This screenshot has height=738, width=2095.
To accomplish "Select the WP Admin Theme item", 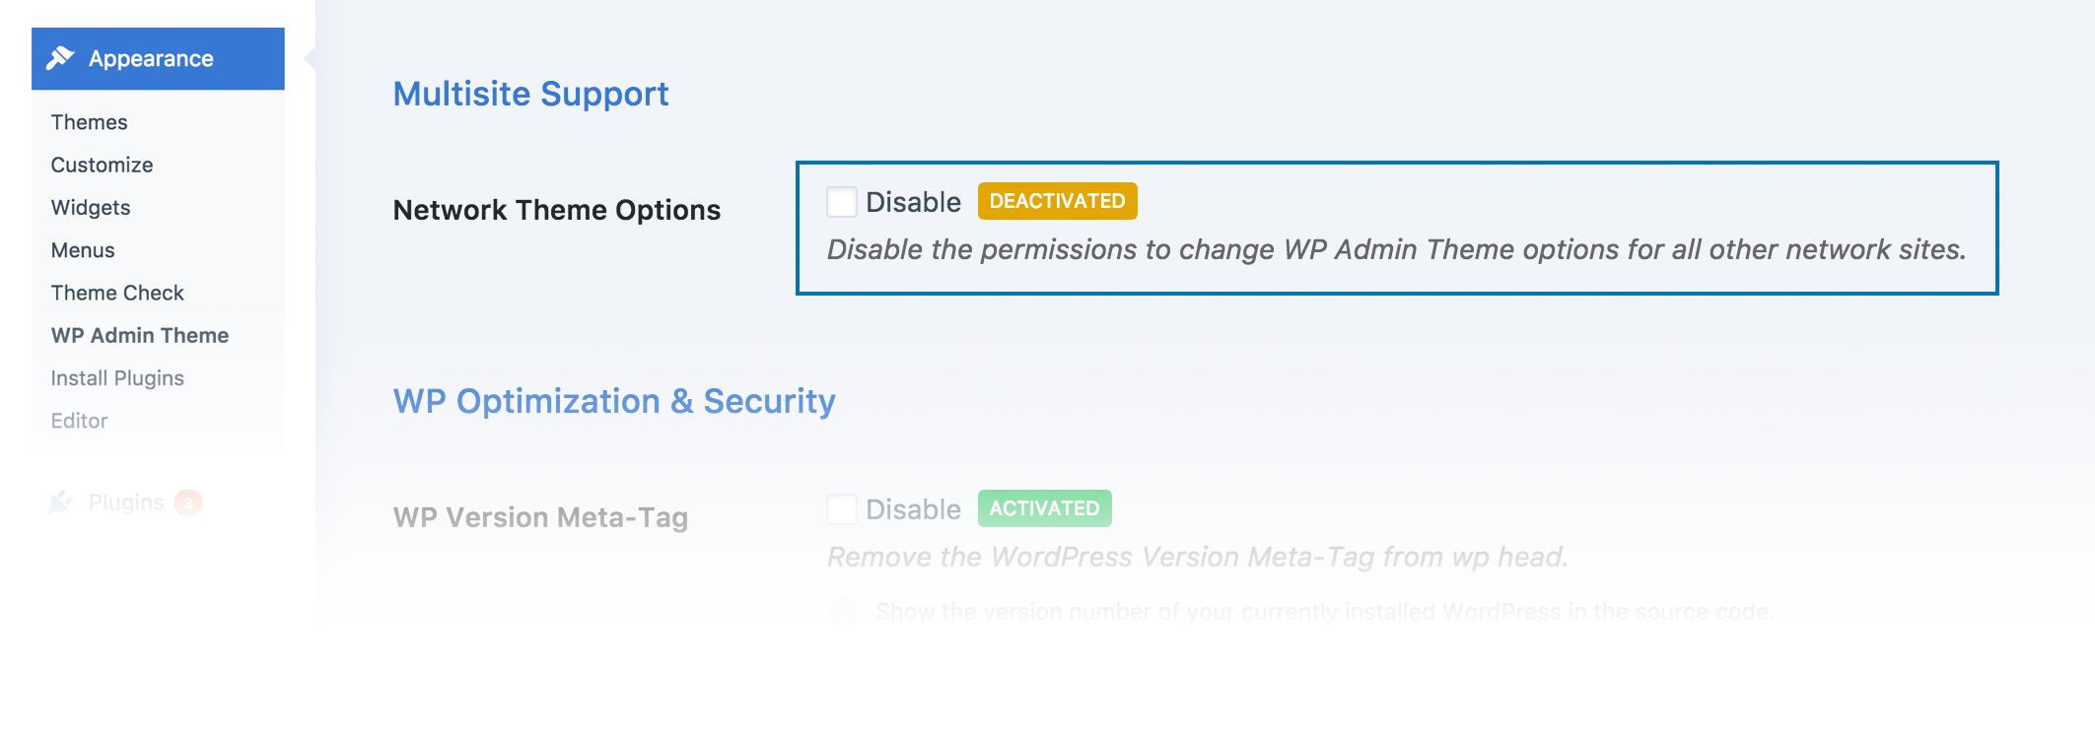I will coord(140,335).
